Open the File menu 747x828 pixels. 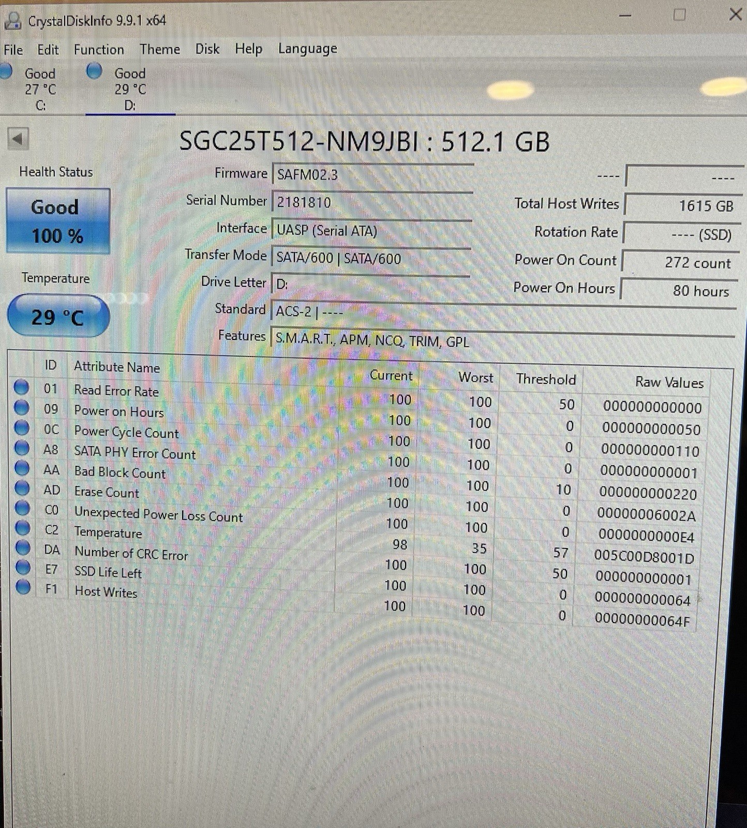click(13, 50)
